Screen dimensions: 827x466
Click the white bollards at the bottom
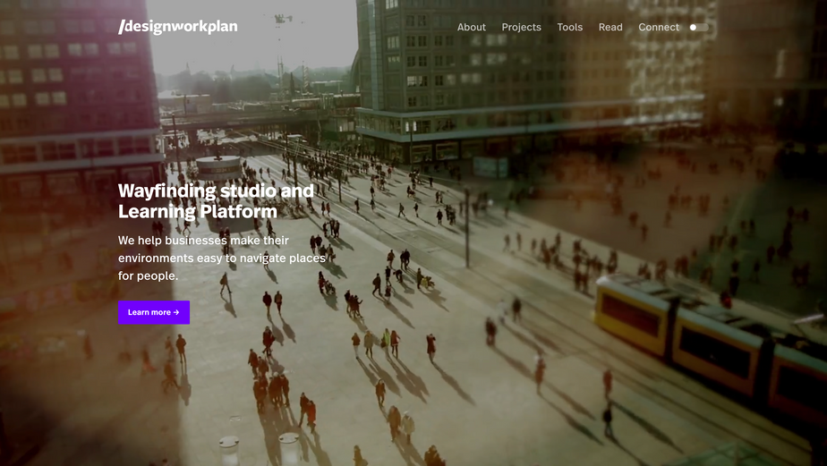[260, 449]
